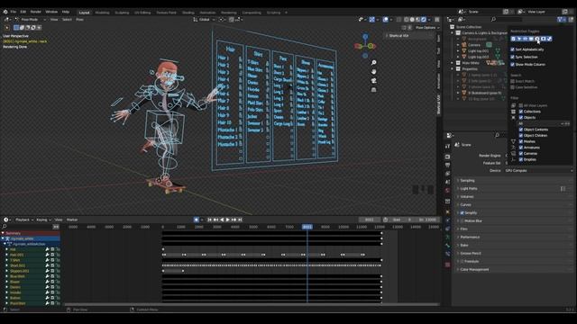Open the File menu

pos(14,12)
